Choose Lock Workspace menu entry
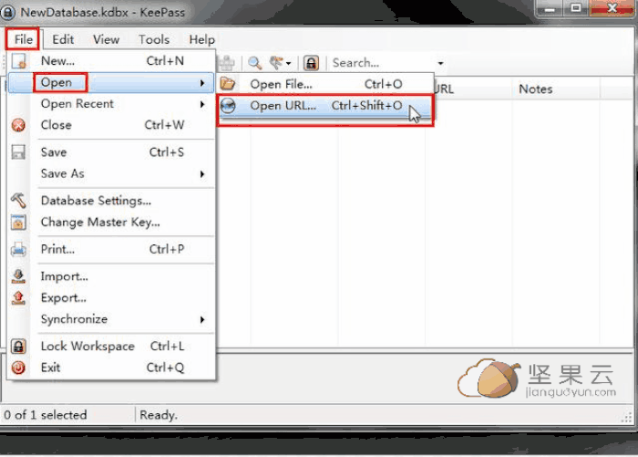The width and height of the screenshot is (638, 457). point(111,347)
